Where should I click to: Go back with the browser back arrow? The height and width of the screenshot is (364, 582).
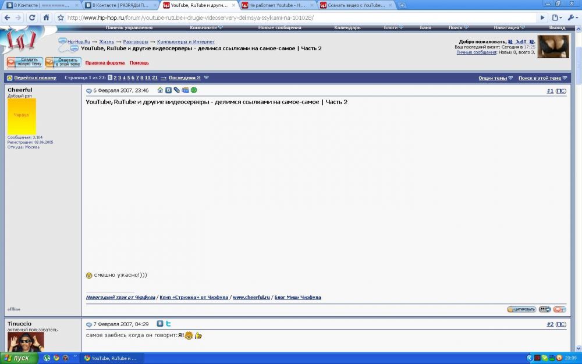pyautogui.click(x=7, y=17)
